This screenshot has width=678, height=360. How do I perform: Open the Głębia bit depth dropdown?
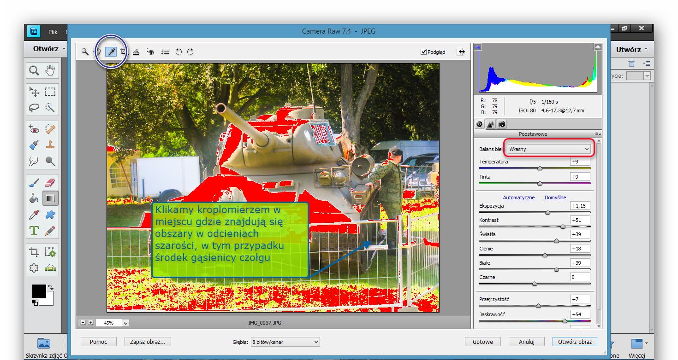(285, 342)
